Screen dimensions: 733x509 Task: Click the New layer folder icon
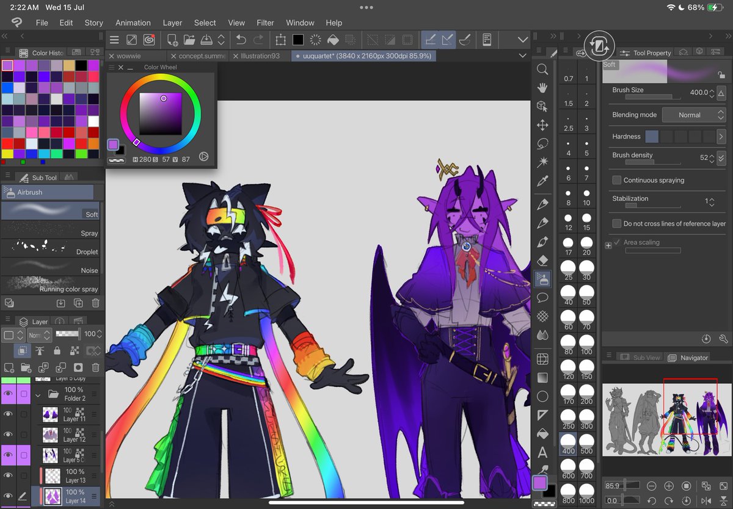26,367
